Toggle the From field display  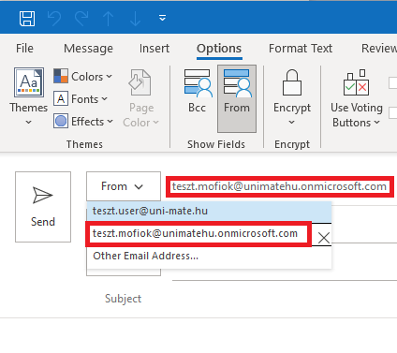coord(237,98)
